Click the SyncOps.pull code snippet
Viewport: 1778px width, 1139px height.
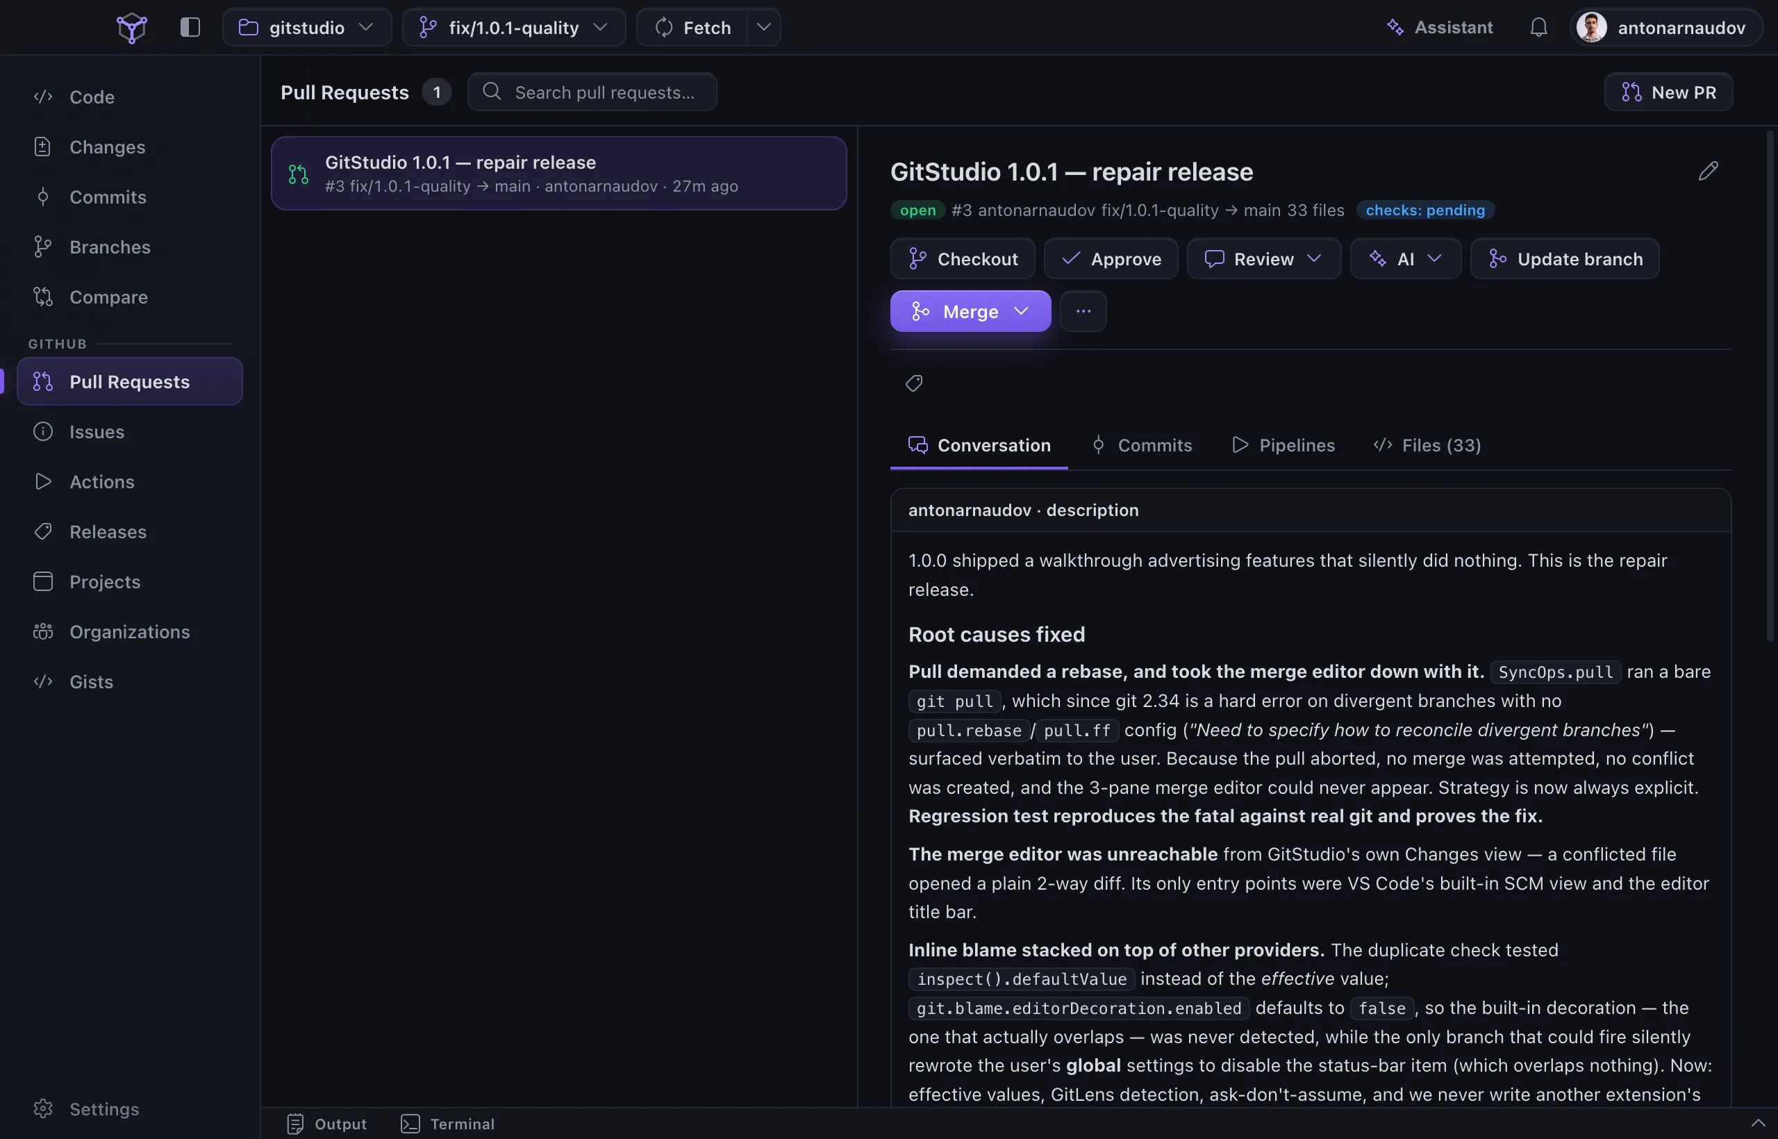point(1555,672)
